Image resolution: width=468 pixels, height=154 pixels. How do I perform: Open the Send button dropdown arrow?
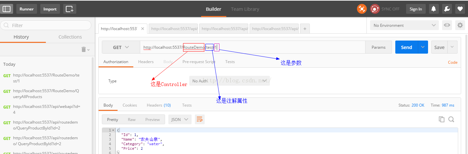423,47
